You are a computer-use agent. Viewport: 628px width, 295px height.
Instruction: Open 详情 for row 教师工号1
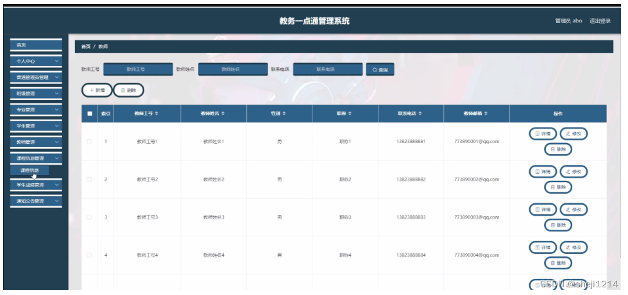pos(543,133)
